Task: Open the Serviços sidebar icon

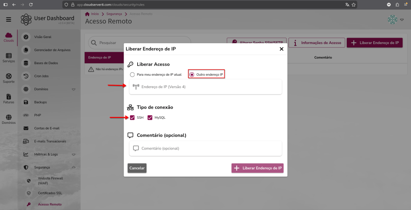Action: coord(8,57)
